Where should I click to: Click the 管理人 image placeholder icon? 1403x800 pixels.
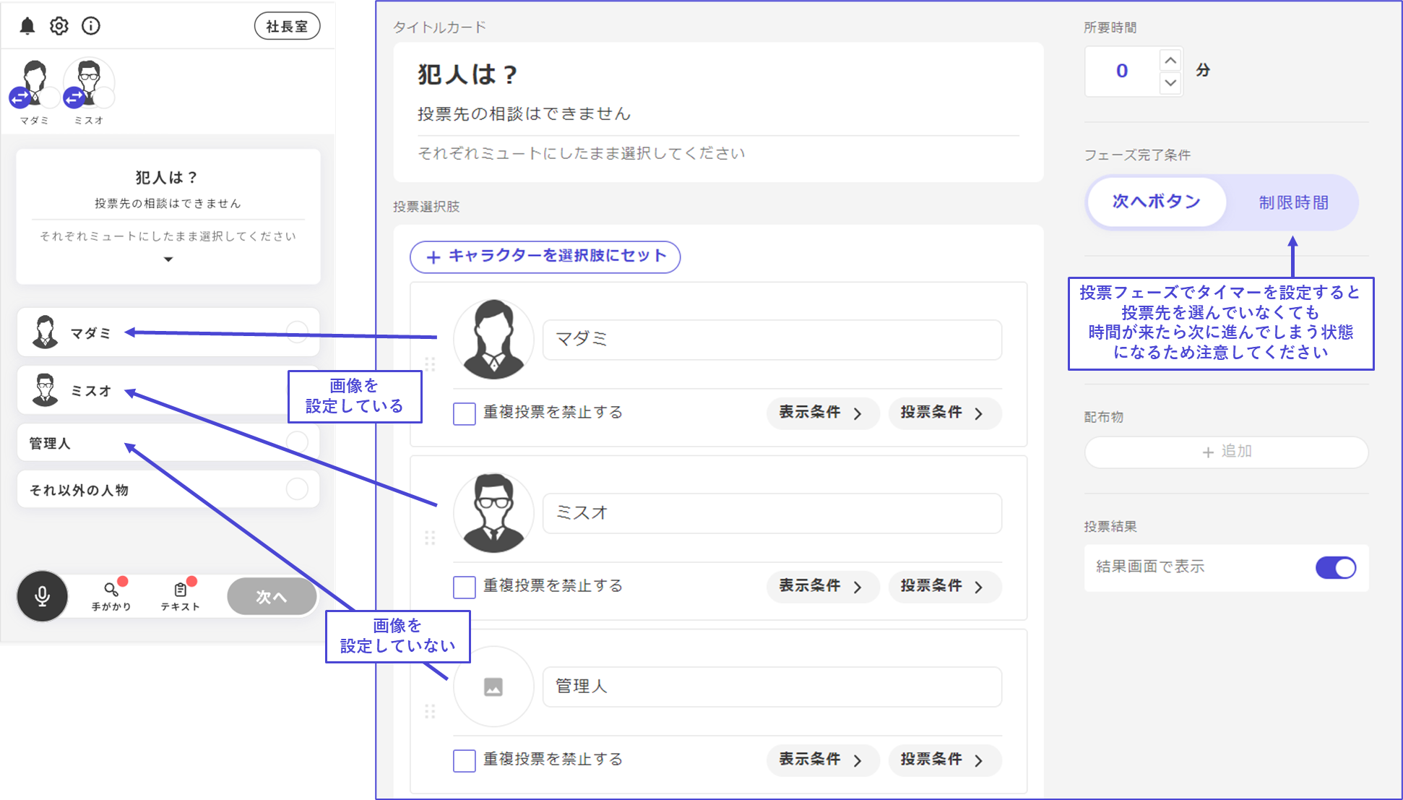493,687
